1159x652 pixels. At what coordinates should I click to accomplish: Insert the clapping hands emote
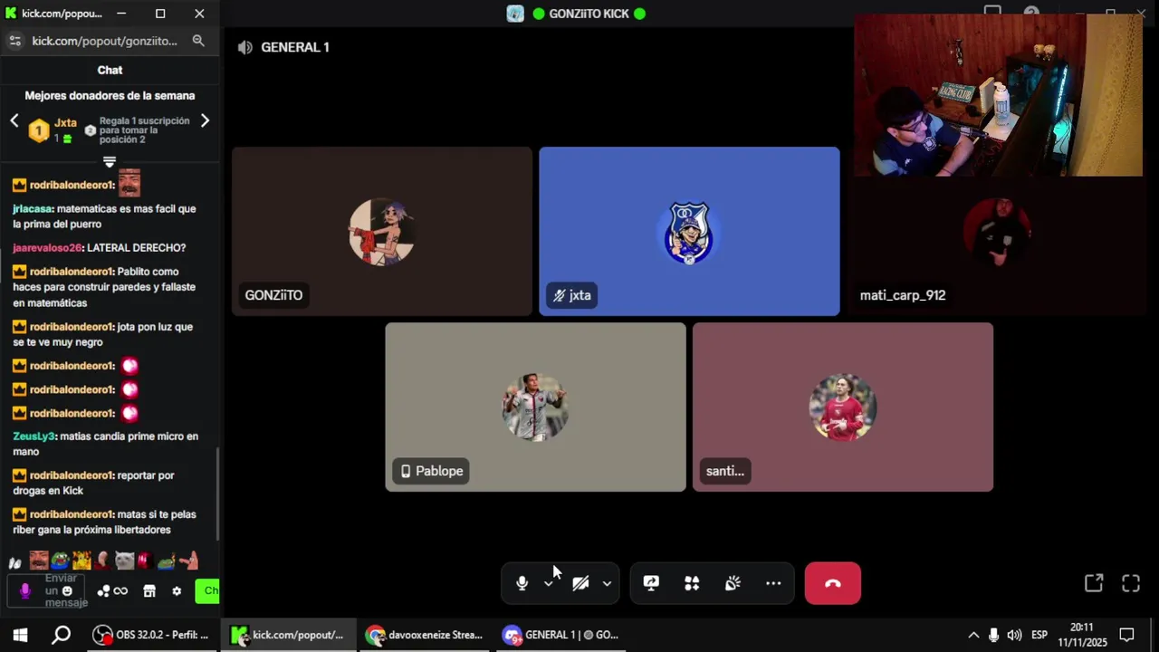(14, 561)
